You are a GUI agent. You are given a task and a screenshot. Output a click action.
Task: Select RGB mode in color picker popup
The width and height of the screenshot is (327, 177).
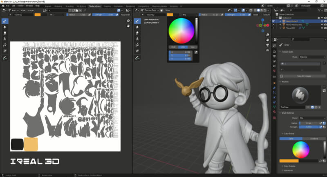click(x=173, y=47)
